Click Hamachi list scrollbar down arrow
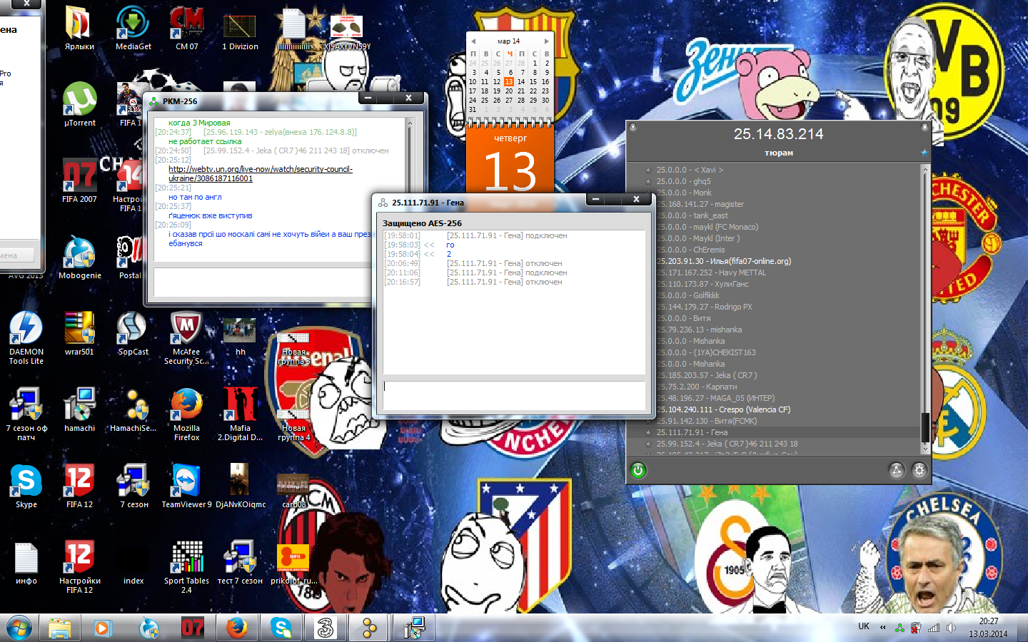Image resolution: width=1028 pixels, height=642 pixels. [925, 449]
